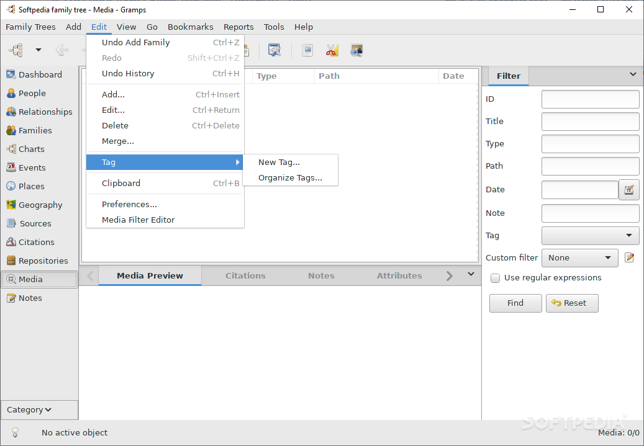Click the Reset filter button
Screen dimensions: 644x446
coord(572,303)
